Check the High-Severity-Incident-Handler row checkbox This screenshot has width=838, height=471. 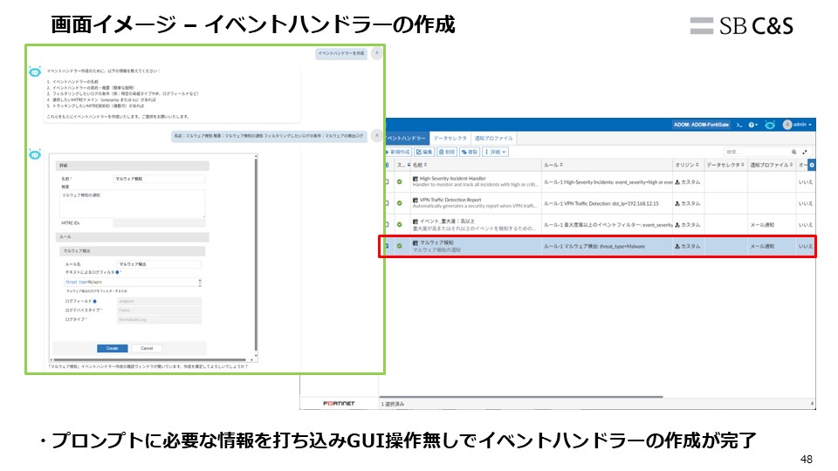click(387, 181)
